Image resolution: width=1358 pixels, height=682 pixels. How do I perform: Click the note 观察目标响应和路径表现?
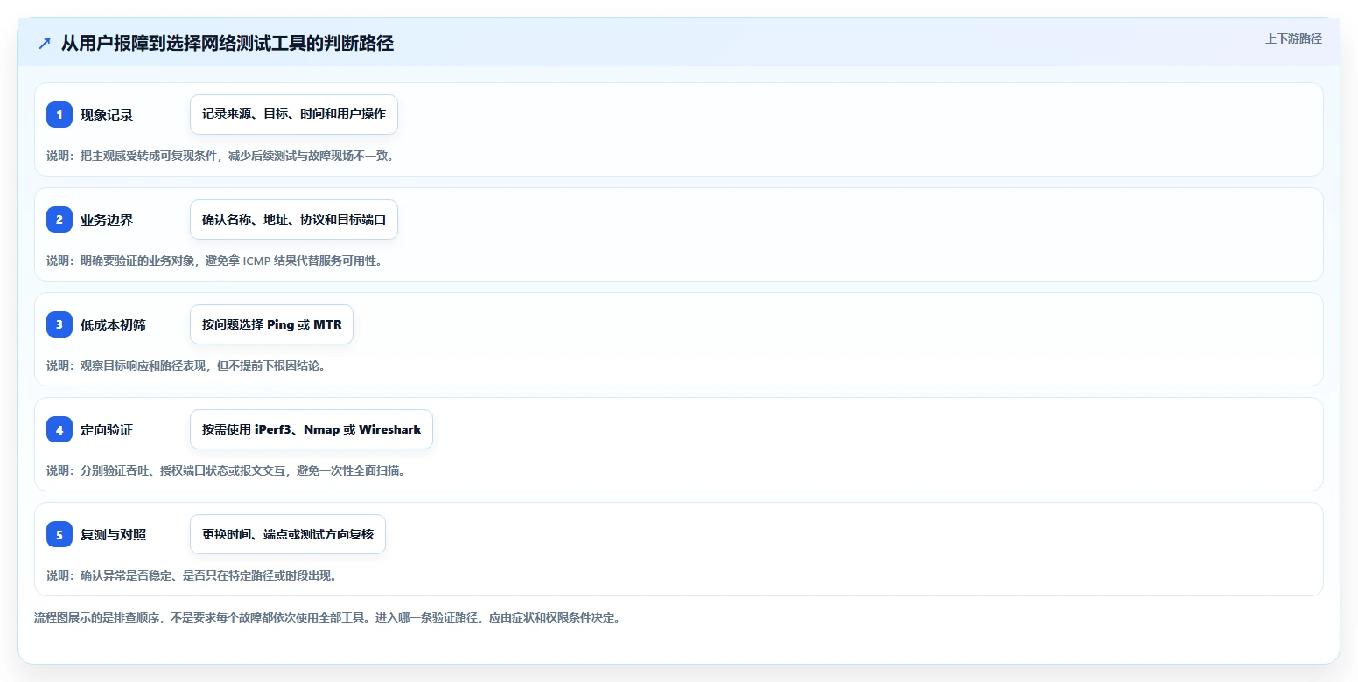pos(186,365)
